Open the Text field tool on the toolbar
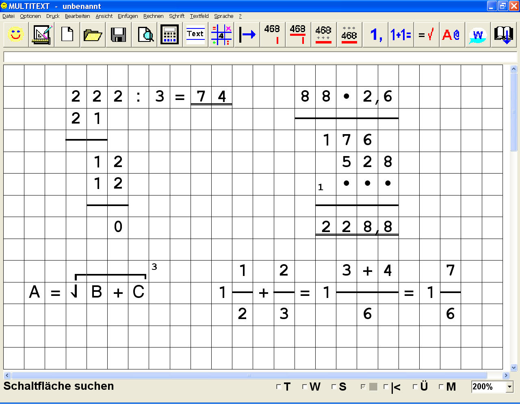The height and width of the screenshot is (404, 520). coord(195,35)
